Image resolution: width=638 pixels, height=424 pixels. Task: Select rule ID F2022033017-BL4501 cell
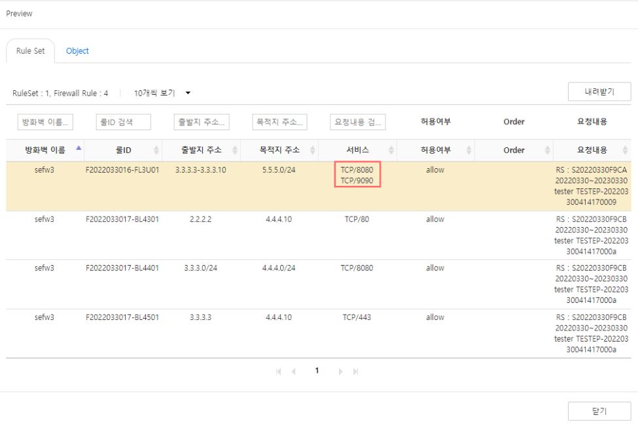(122, 317)
